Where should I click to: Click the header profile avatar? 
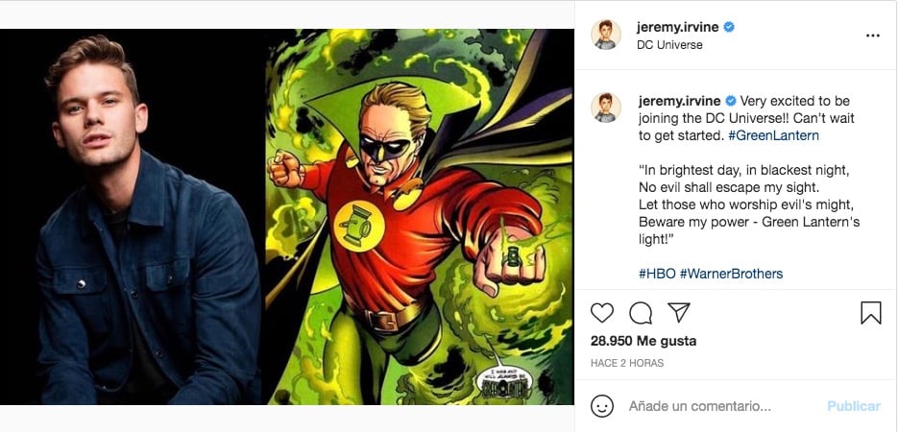[x=606, y=35]
